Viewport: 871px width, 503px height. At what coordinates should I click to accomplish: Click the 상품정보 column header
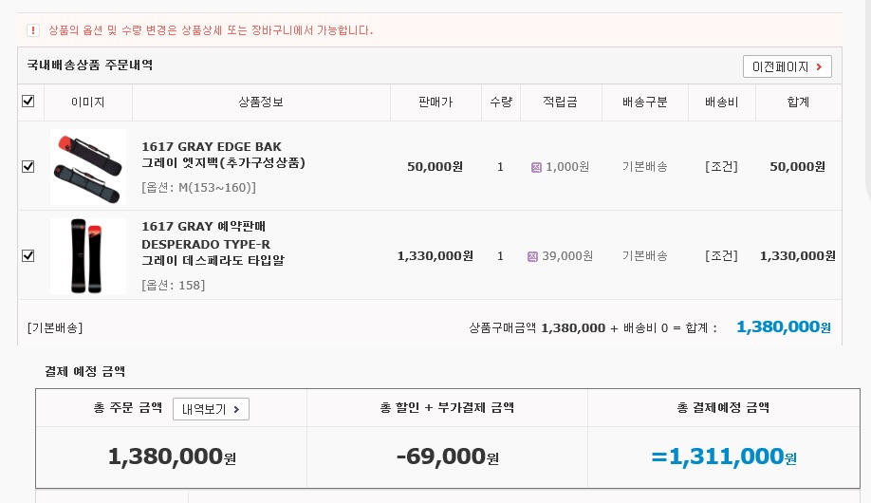[261, 102]
